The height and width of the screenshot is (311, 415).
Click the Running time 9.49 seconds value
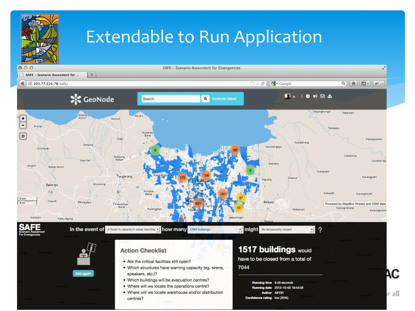284,283
